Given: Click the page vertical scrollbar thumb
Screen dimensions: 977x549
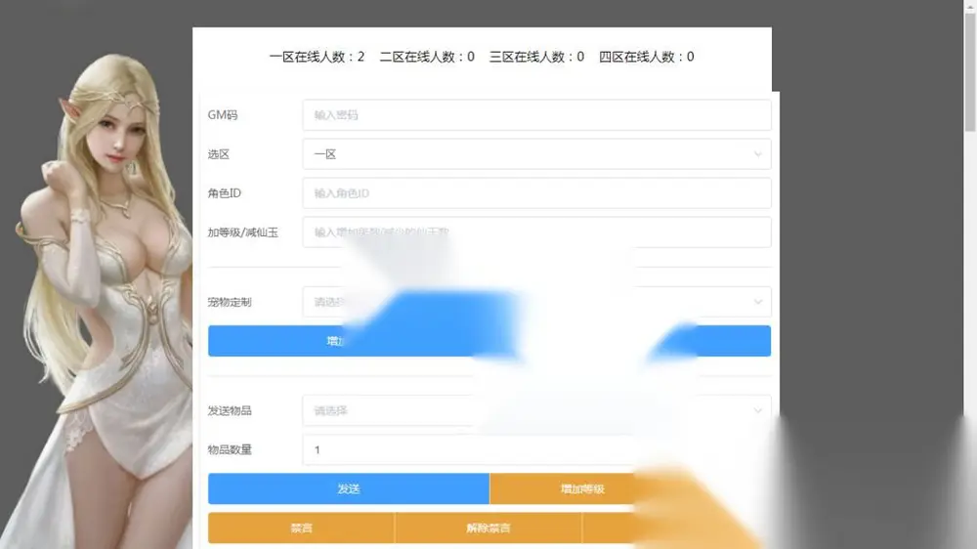Looking at the screenshot, I should [x=969, y=71].
